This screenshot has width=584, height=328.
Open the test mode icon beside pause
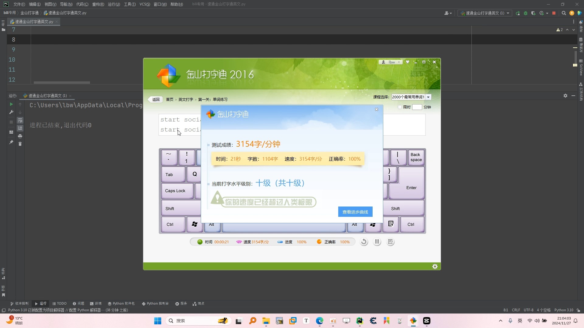pyautogui.click(x=391, y=242)
